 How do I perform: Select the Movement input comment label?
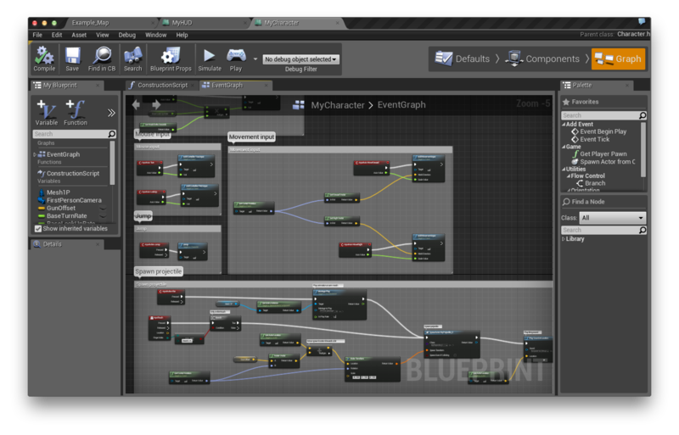[x=251, y=137]
